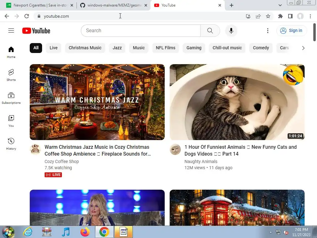This screenshot has width=317, height=238.
Task: Open Windows Start menu
Action: click(8, 232)
